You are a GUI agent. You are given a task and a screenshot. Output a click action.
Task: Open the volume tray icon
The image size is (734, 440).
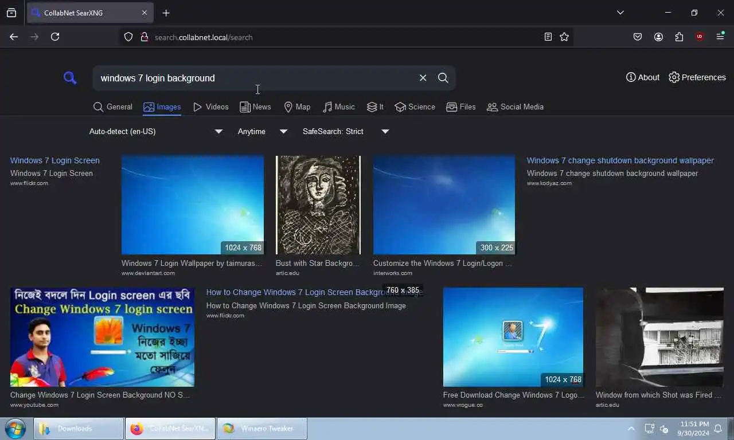(664, 429)
